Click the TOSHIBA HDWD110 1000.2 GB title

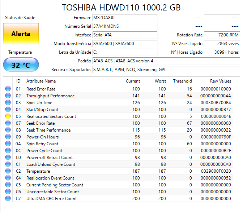pyautogui.click(x=121, y=8)
